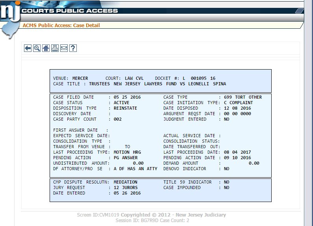Click the Courts Public Access banner title
The image size is (313, 226).
(x=70, y=11)
